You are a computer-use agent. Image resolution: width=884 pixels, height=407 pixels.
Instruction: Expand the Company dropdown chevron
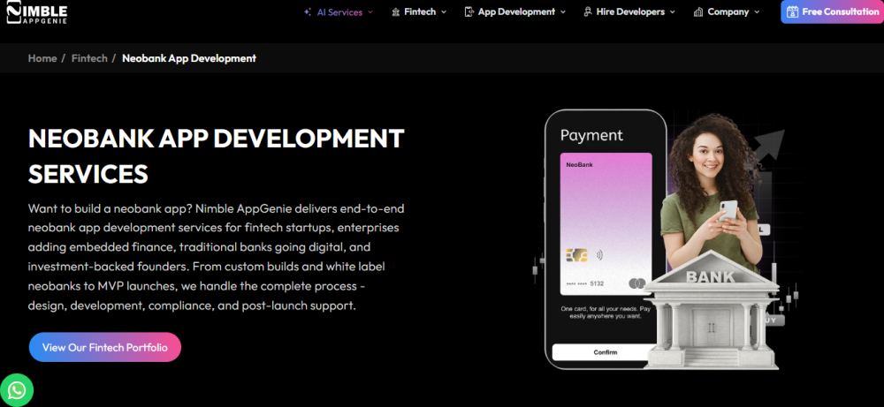pos(757,11)
